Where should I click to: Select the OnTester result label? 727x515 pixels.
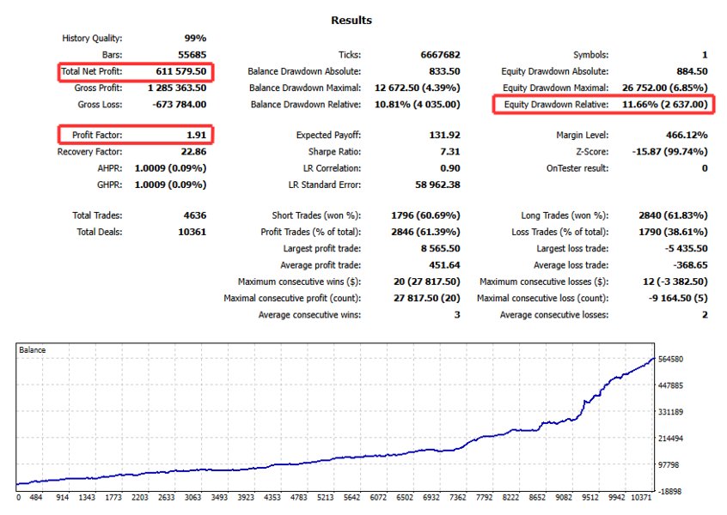coord(577,168)
